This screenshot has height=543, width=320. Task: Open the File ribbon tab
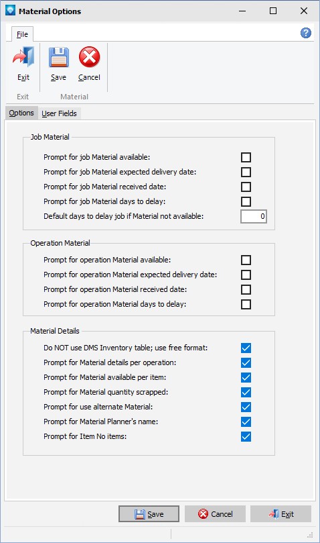pos(22,34)
